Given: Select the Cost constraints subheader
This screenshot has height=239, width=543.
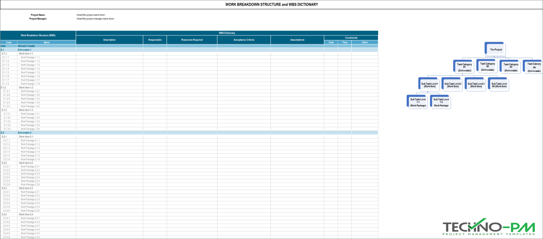Looking at the screenshot, I should tap(331, 42).
